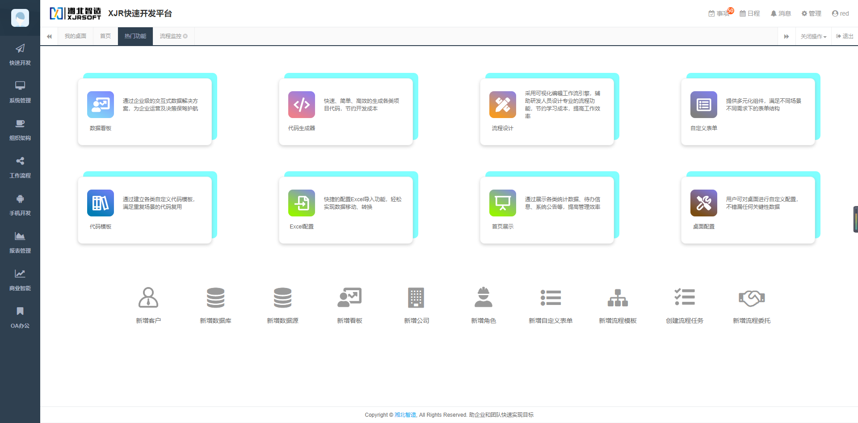Open the 湘北智造 copyright link

(x=405, y=415)
